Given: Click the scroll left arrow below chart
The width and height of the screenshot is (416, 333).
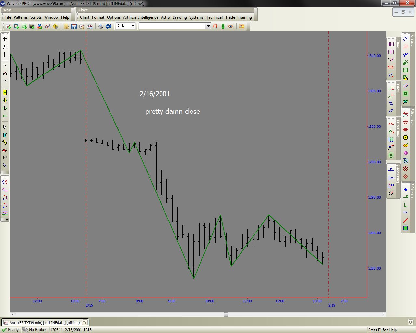Looking at the screenshot, I should pos(13,314).
